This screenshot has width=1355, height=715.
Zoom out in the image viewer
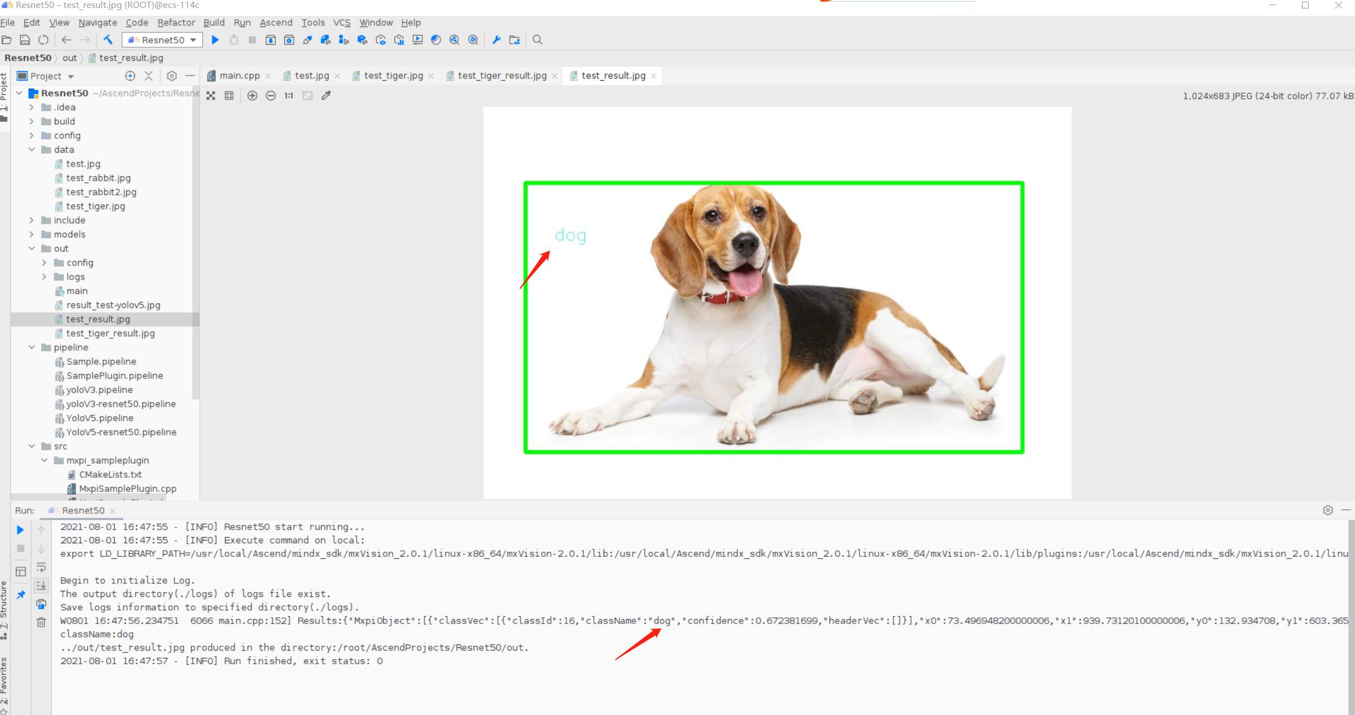click(271, 96)
